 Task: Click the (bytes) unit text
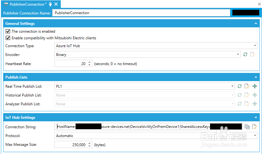[x=100, y=145]
